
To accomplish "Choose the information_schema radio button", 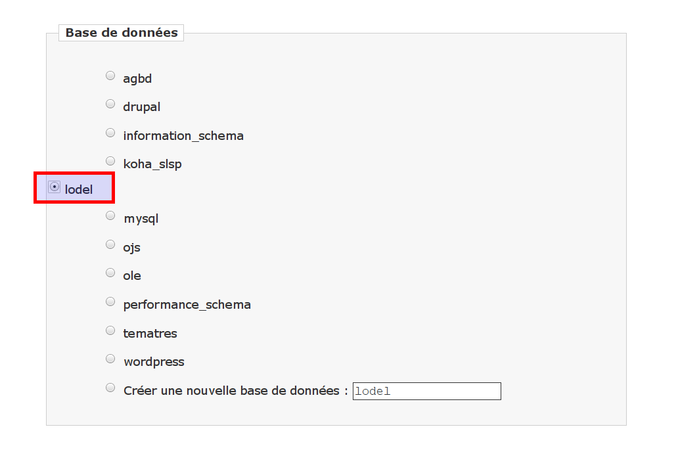I will (110, 133).
